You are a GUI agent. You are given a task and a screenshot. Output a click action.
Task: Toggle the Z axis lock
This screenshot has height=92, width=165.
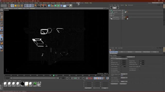point(32,6)
